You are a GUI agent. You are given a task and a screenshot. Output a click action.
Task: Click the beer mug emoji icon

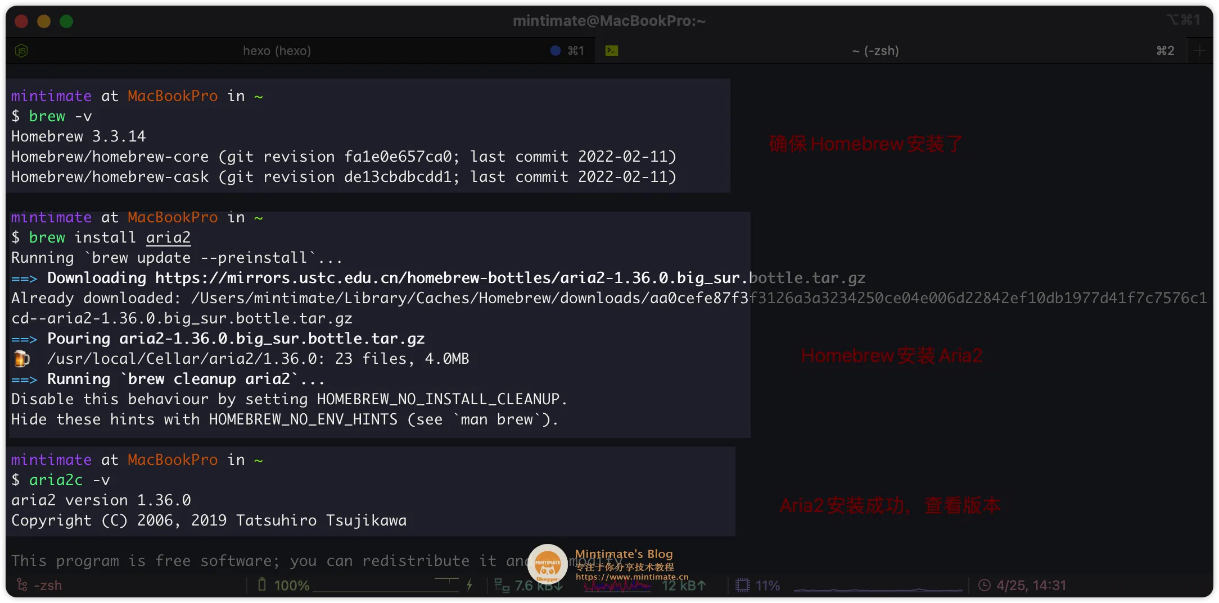21,358
